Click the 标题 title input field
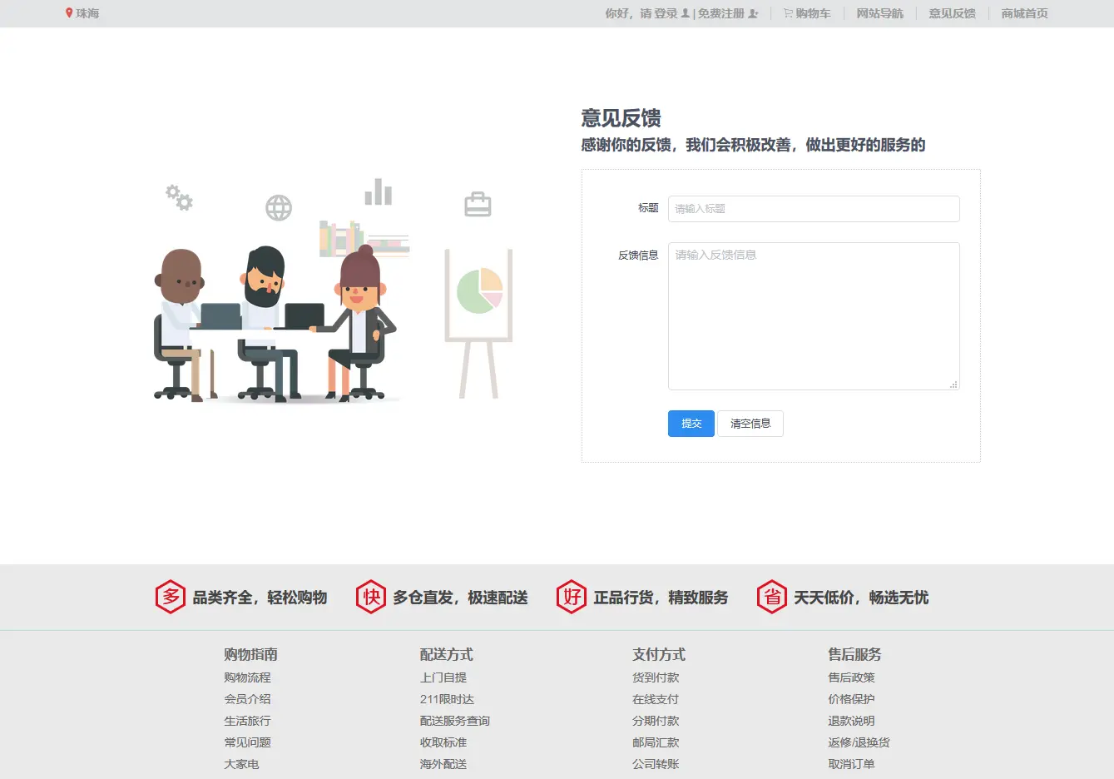The image size is (1114, 779). (813, 208)
